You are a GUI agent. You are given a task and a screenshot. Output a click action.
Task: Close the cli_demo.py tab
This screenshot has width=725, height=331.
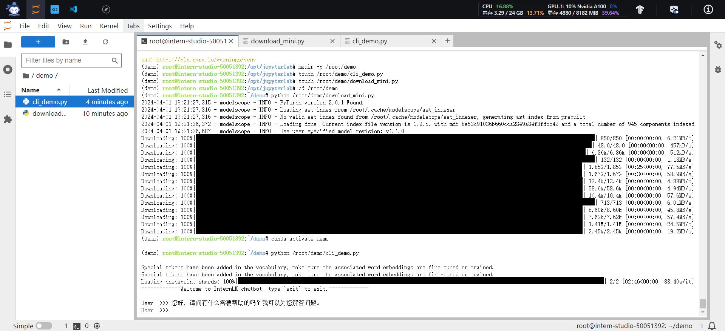coord(434,41)
